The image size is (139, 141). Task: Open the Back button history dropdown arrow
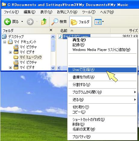(x=22, y=22)
